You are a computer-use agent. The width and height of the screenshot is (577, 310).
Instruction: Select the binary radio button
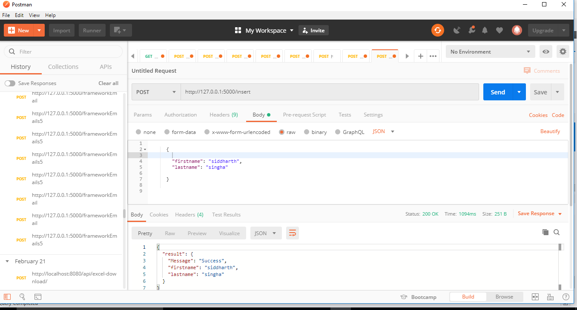(307, 132)
